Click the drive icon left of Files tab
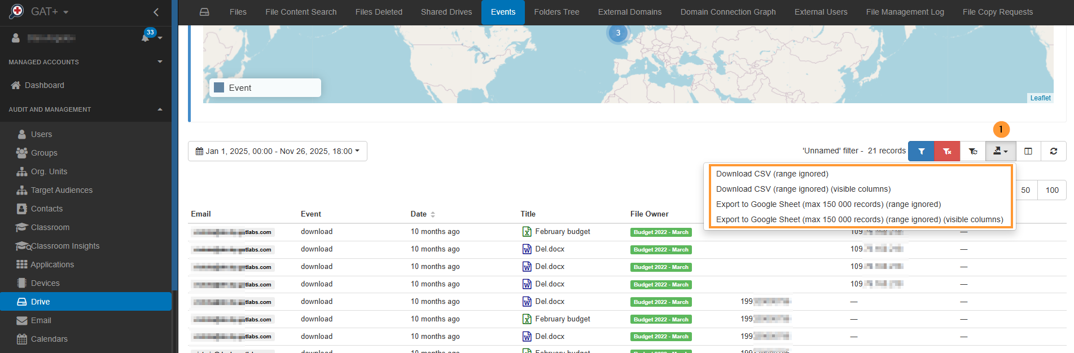Image resolution: width=1074 pixels, height=353 pixels. pos(204,12)
